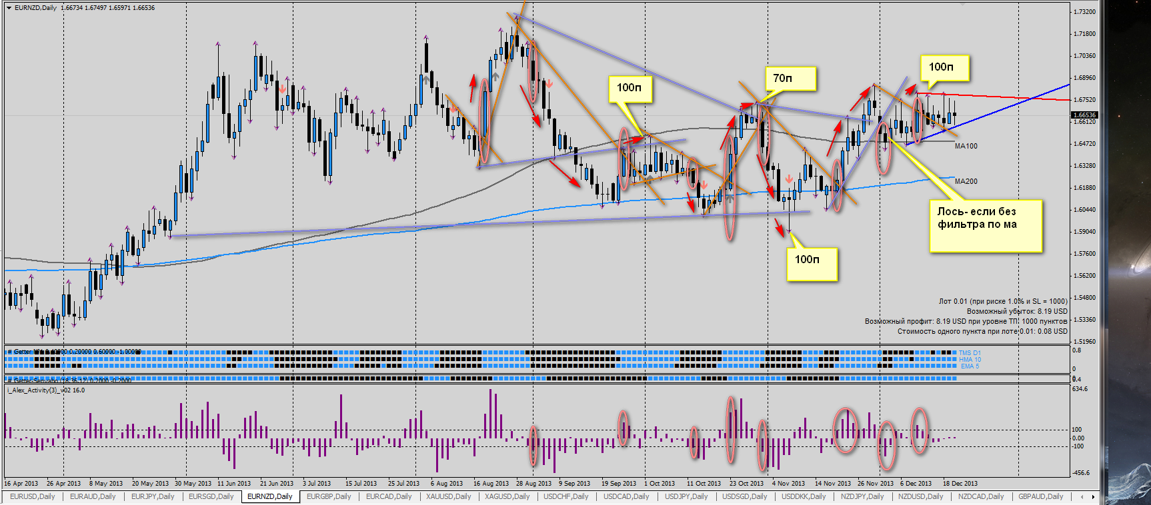Click the MA200 label on the chart
This screenshot has height=505, width=1151.
click(x=966, y=181)
